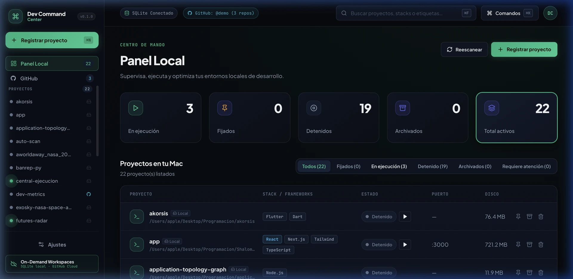Click the play icon on En ejecución card

[x=135, y=108]
